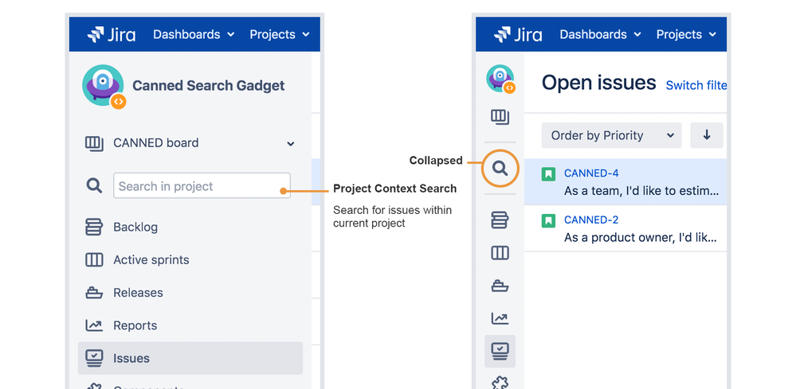Open Backlog in the expanded sidebar
The height and width of the screenshot is (389, 796).
point(135,227)
